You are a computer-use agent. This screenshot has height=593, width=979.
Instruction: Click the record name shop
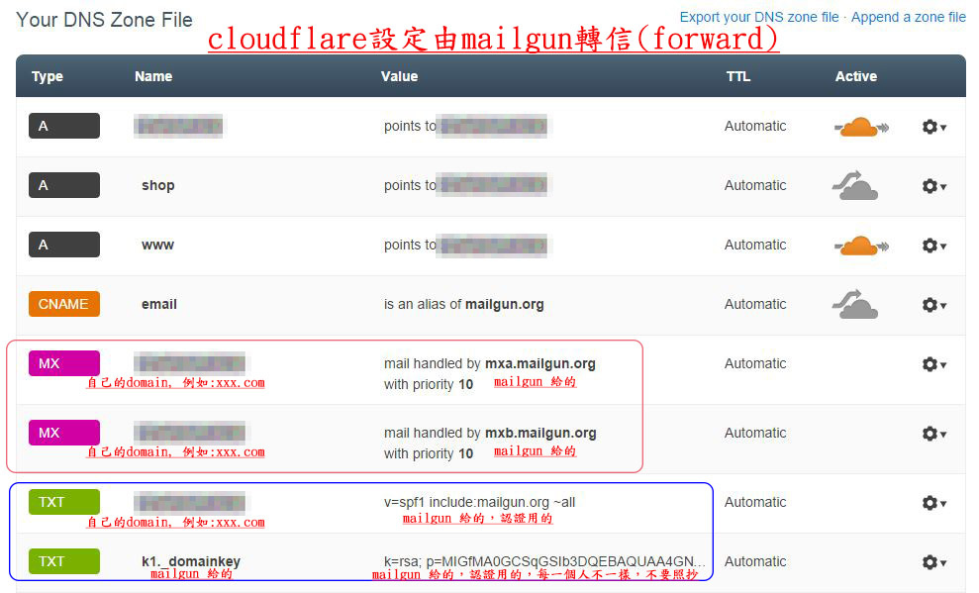pos(158,185)
